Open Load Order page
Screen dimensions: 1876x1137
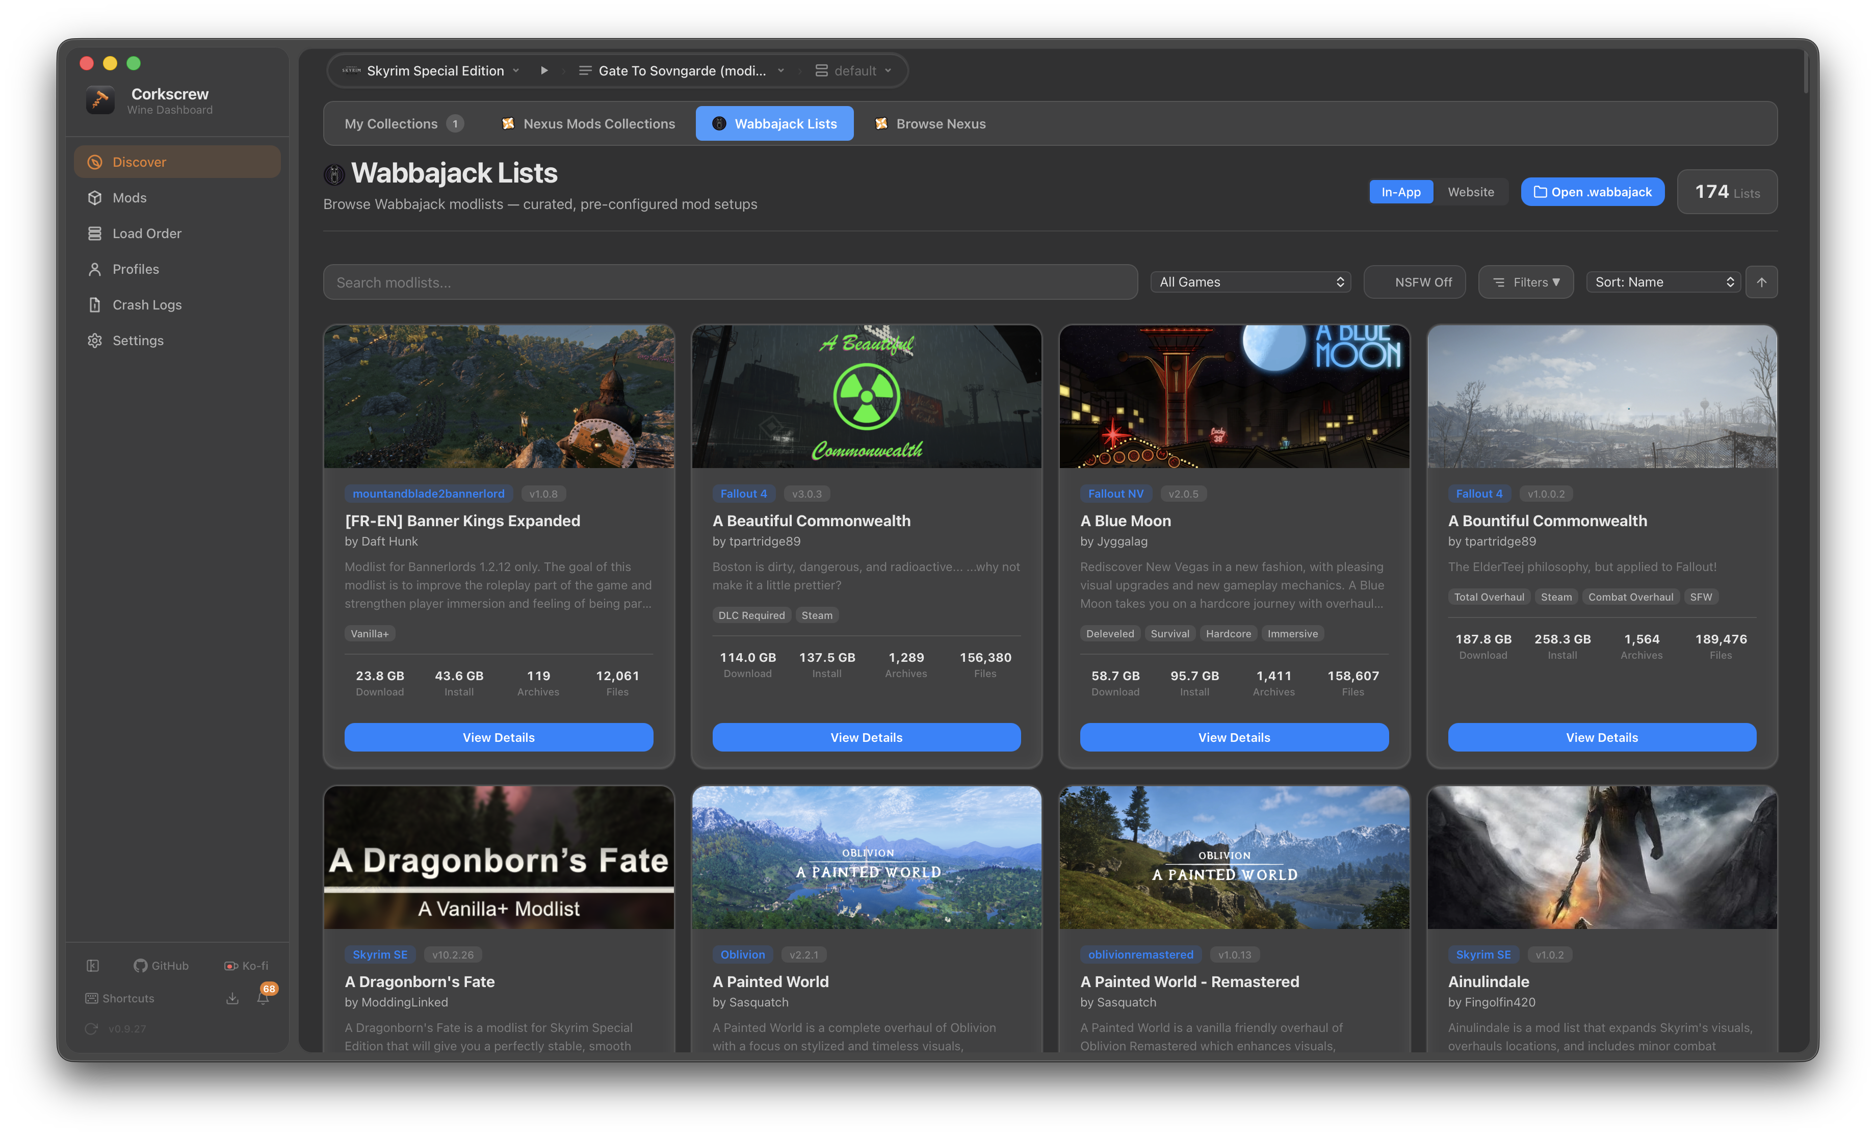147,233
